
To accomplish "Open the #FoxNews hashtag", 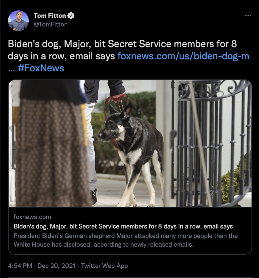I will point(41,68).
